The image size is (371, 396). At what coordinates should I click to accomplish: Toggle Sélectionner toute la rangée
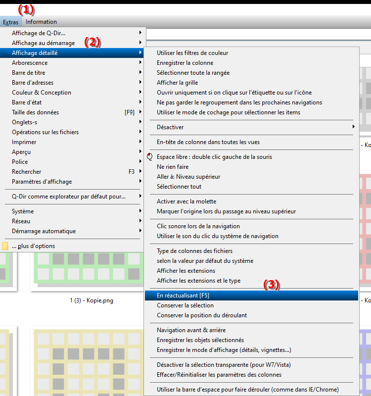coord(251,72)
